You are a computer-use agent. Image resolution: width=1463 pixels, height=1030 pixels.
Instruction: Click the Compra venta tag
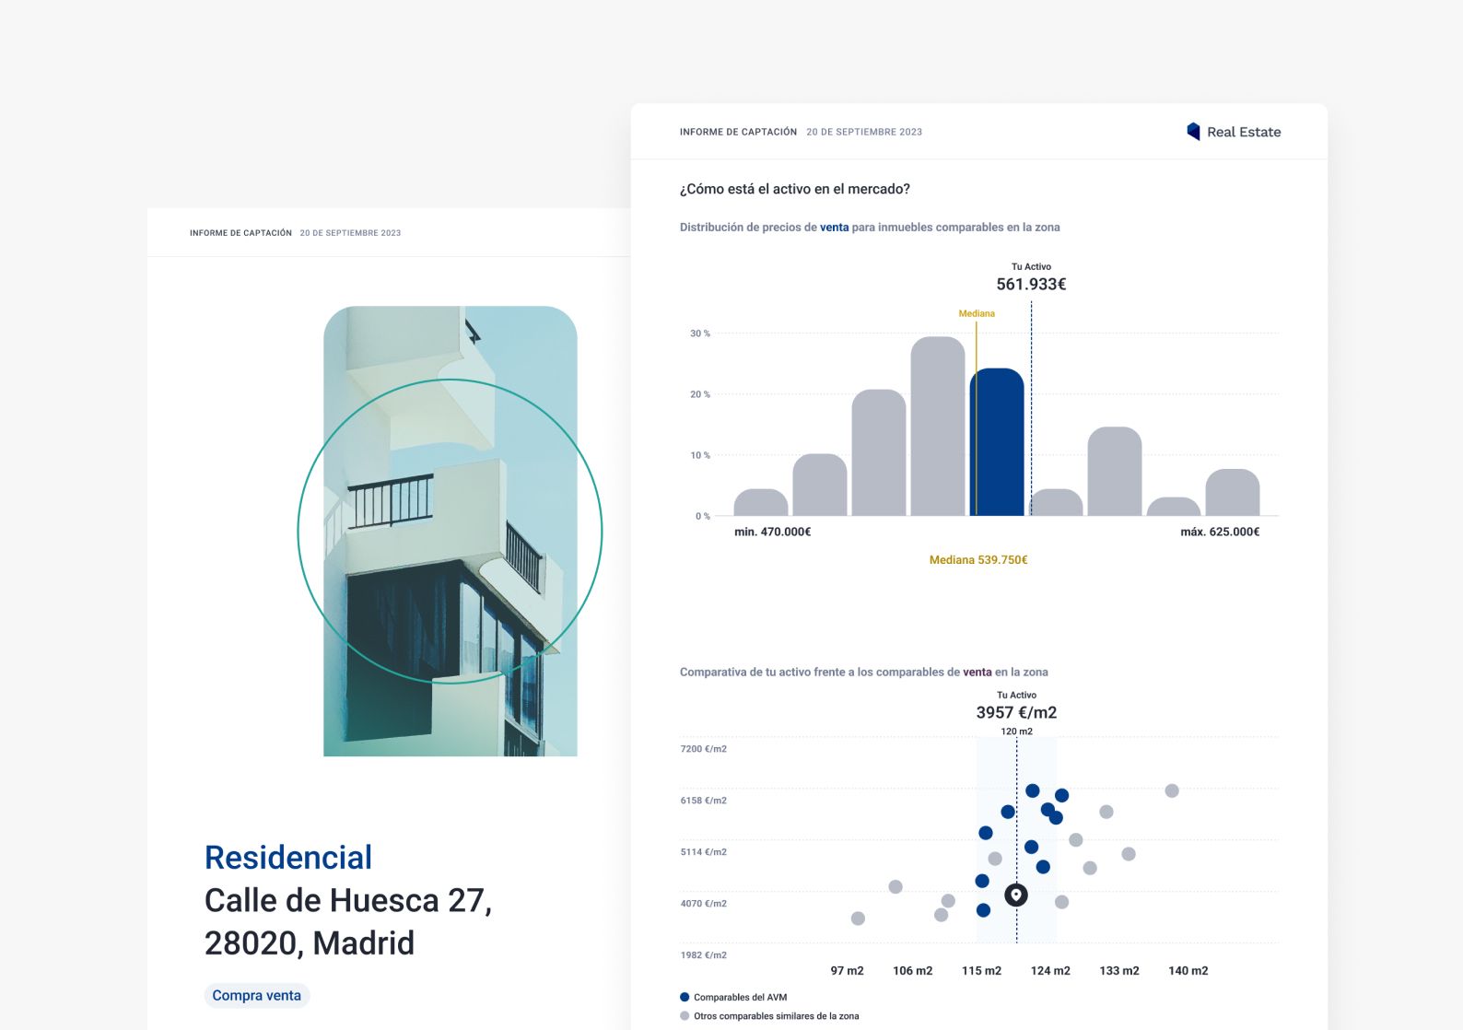click(x=257, y=996)
